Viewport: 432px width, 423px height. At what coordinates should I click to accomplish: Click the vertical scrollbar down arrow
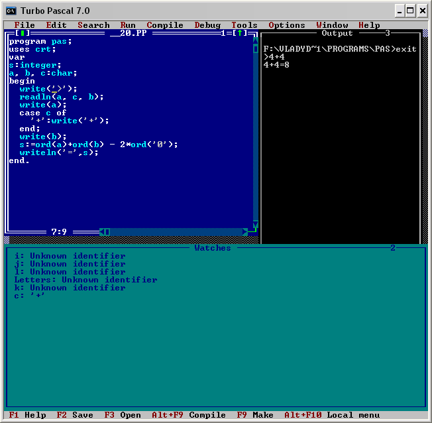256,224
